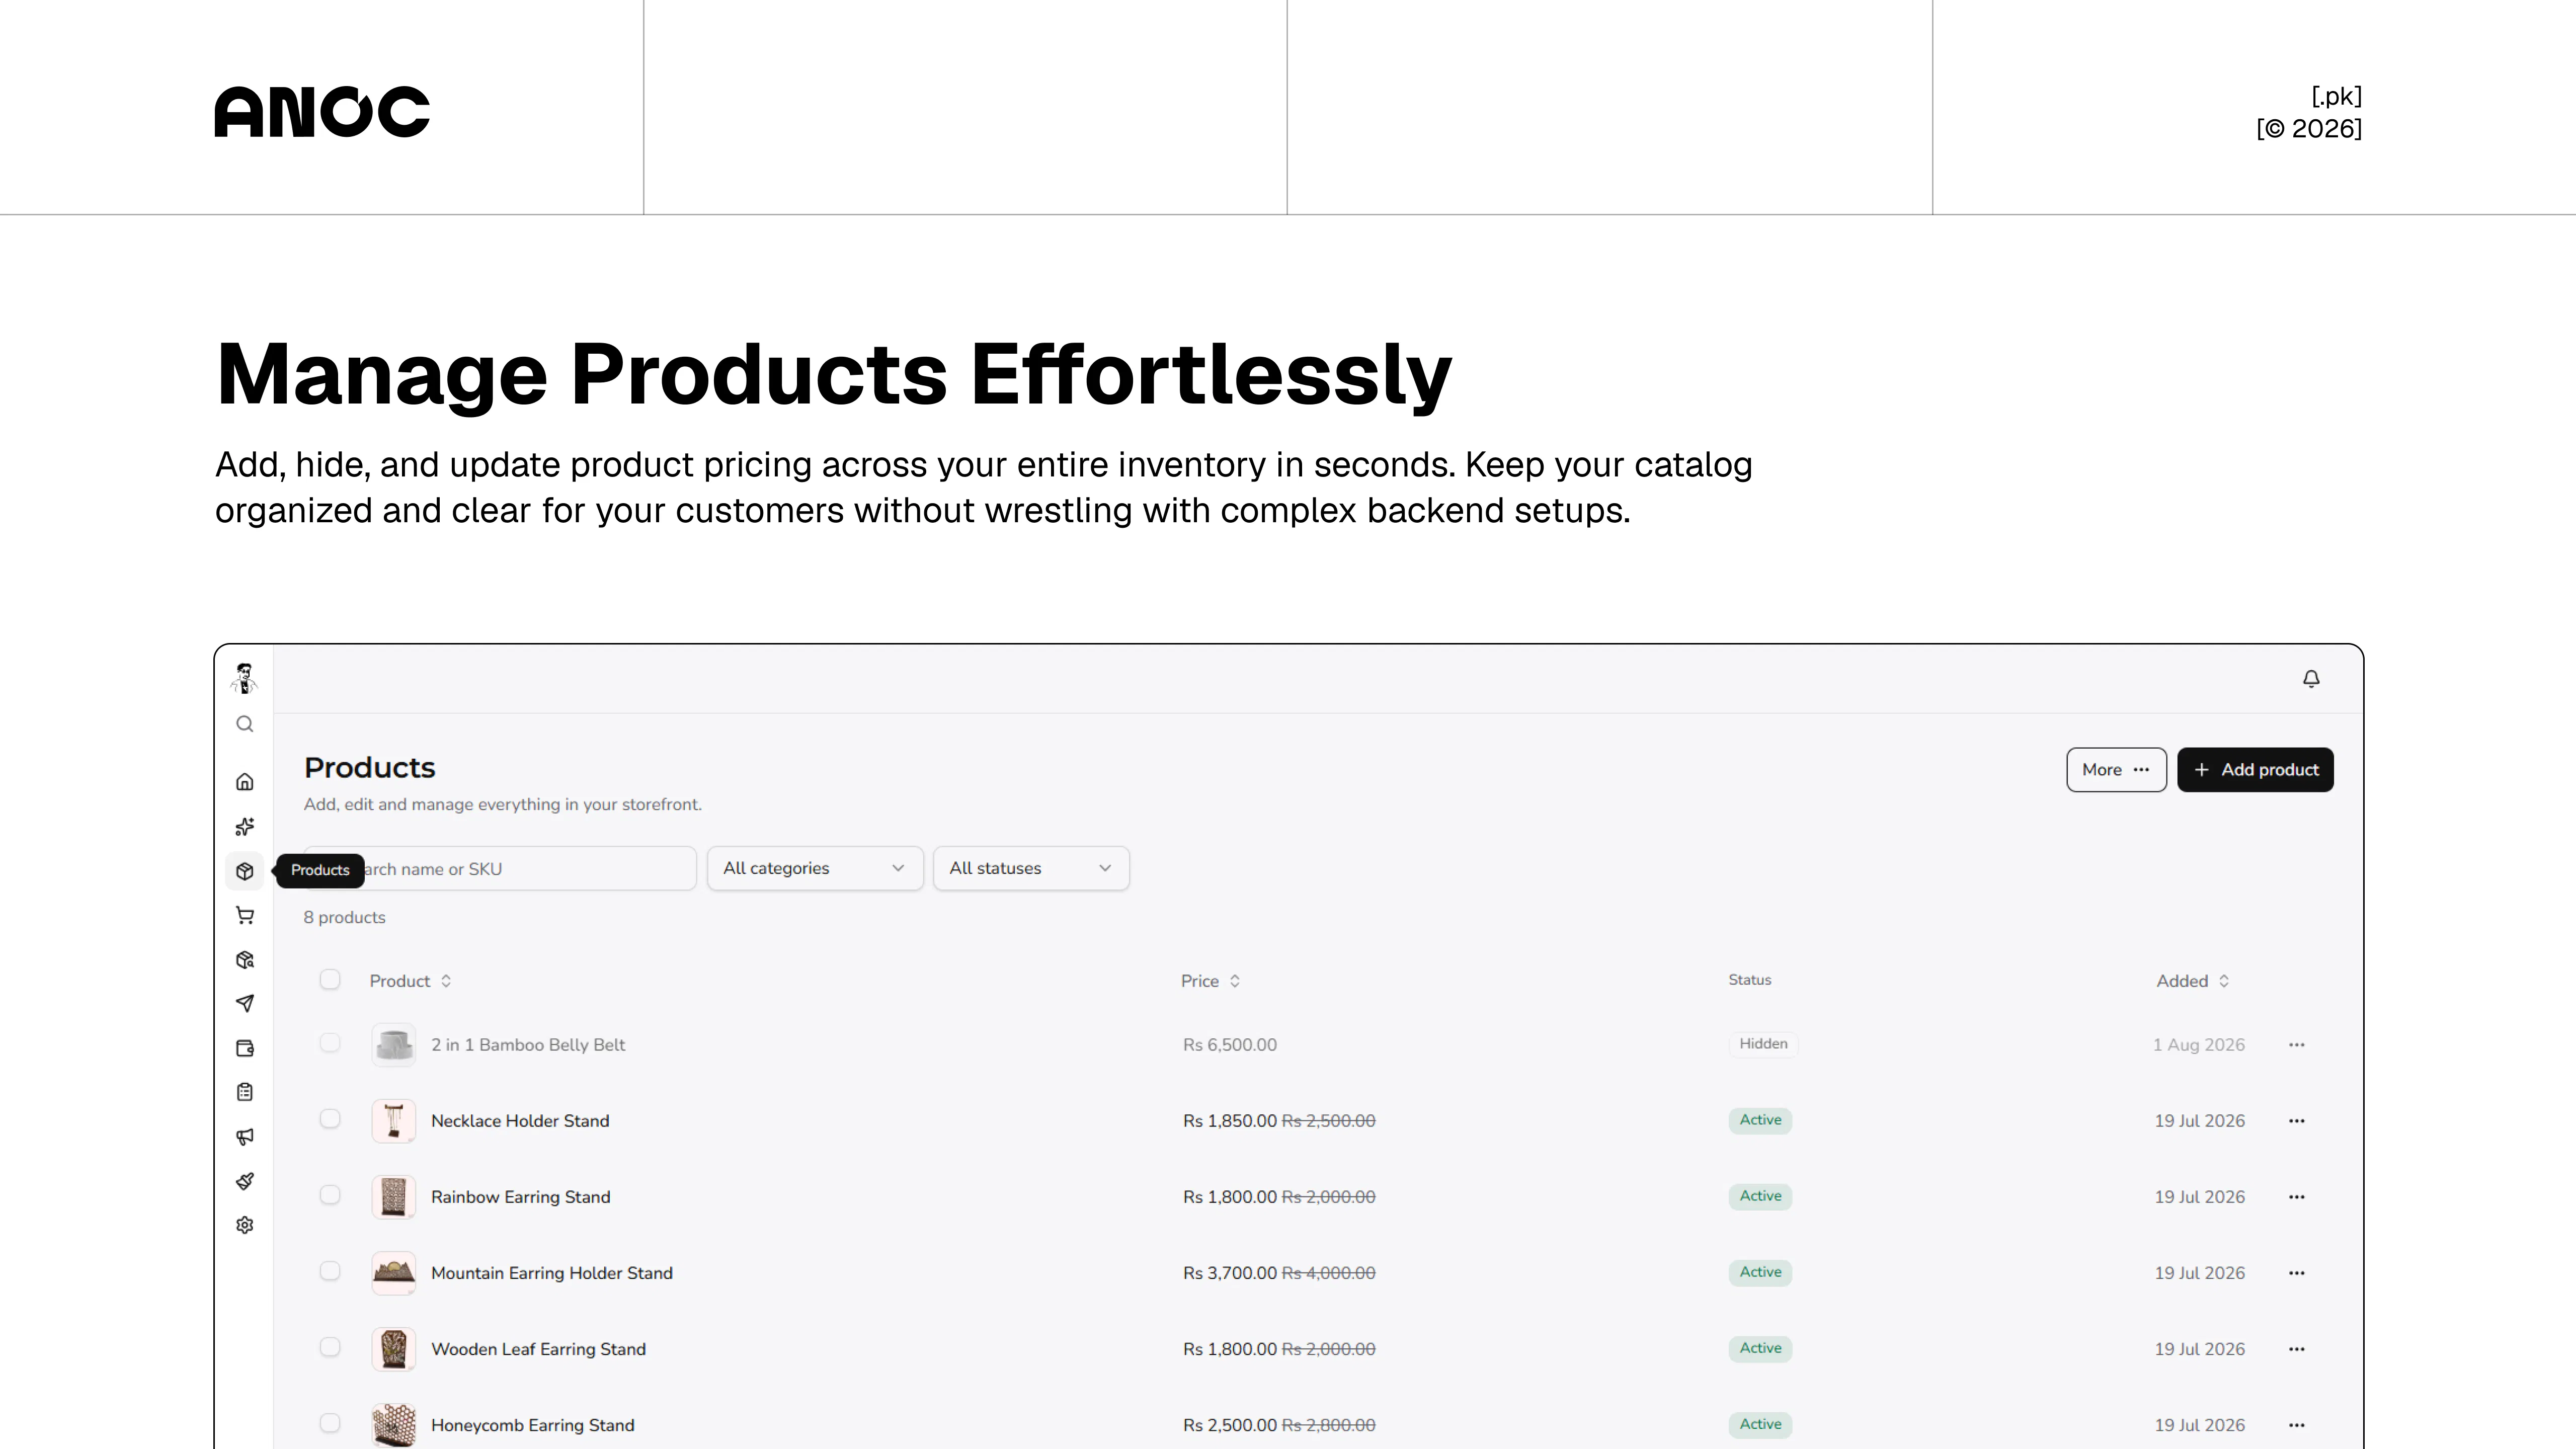Open the sidebar search icon

(245, 724)
